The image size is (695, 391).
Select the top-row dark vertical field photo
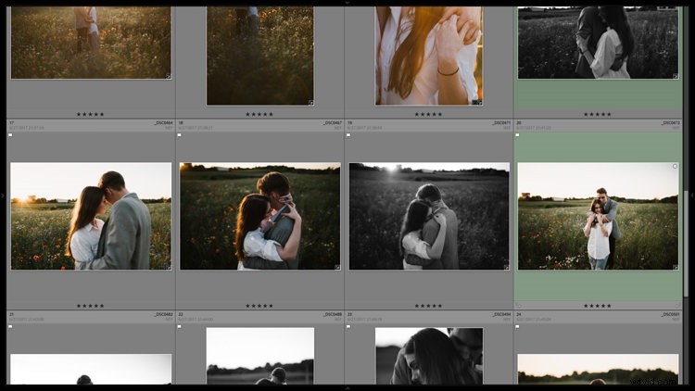pos(260,56)
